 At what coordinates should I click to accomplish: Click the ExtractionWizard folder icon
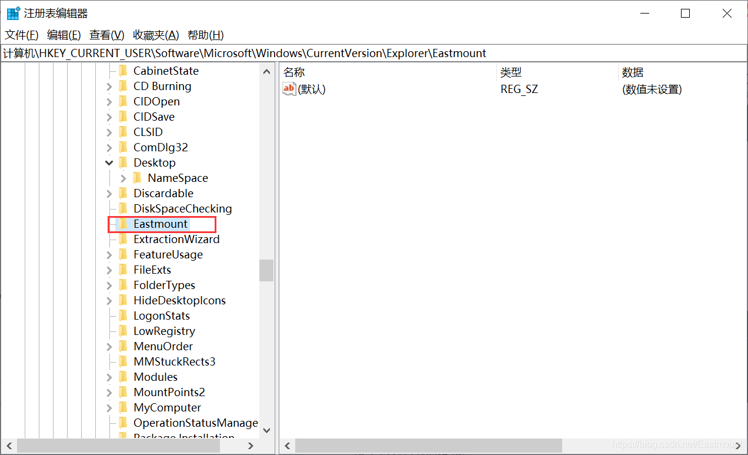coord(123,239)
